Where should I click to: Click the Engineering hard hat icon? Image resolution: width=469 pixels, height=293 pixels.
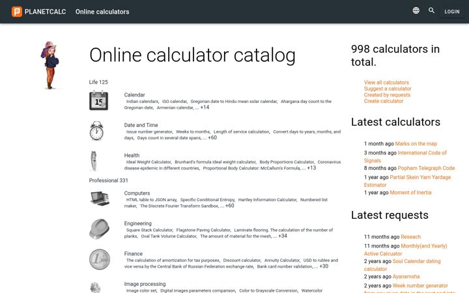click(99, 229)
